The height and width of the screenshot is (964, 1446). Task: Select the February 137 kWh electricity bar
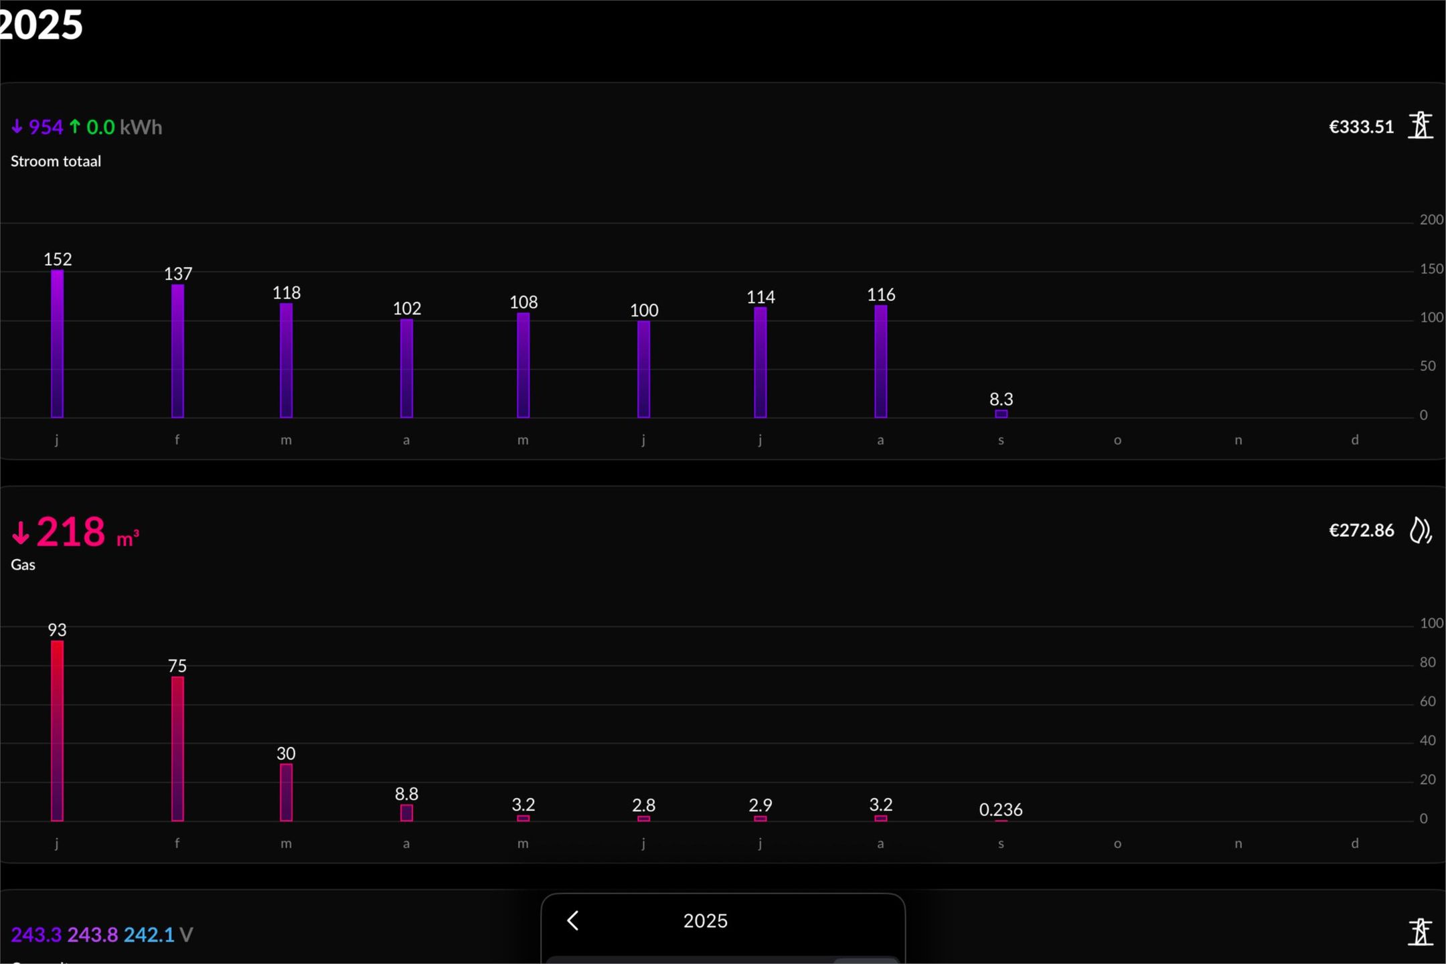point(177,351)
